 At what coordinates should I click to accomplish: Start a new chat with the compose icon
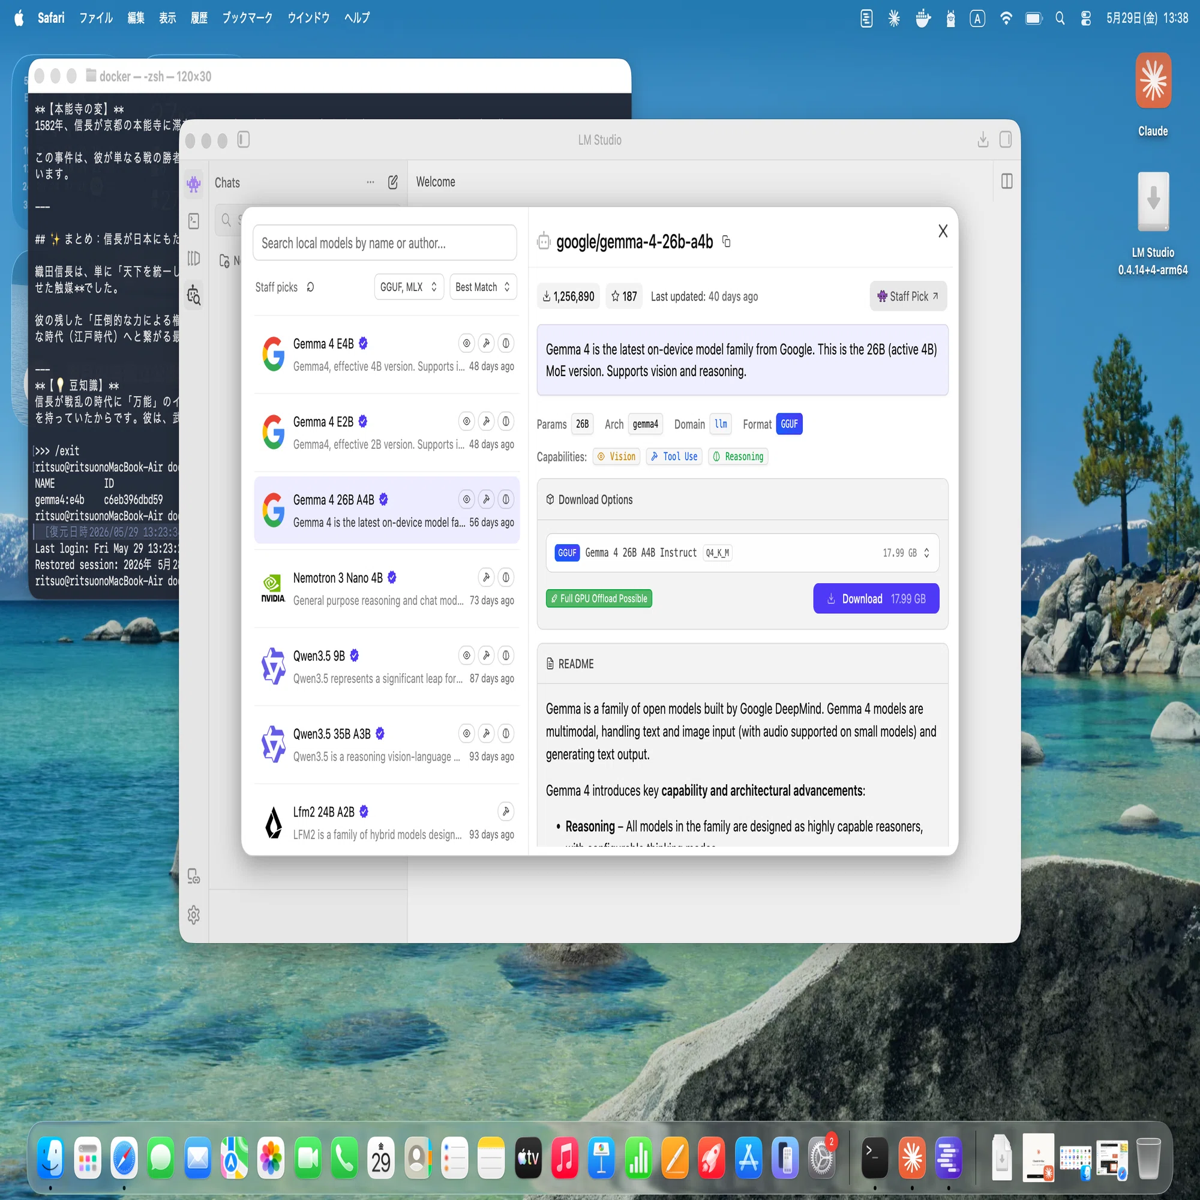tap(392, 182)
